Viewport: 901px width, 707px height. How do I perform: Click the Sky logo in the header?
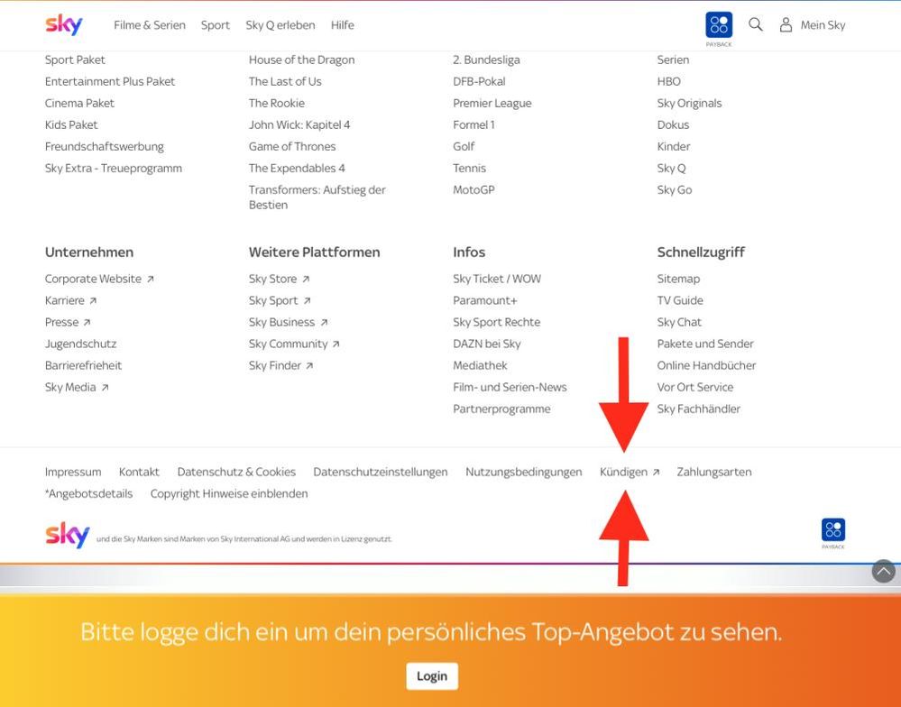(x=64, y=24)
